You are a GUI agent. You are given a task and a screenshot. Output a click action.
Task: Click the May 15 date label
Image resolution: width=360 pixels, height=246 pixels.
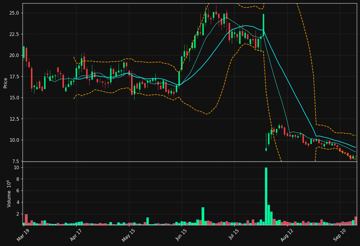(128, 235)
